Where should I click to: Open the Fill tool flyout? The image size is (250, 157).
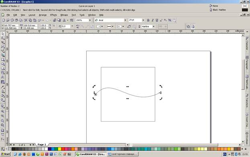click(2, 95)
